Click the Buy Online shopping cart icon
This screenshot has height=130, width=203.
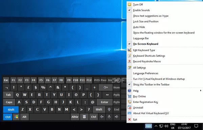[129, 96]
